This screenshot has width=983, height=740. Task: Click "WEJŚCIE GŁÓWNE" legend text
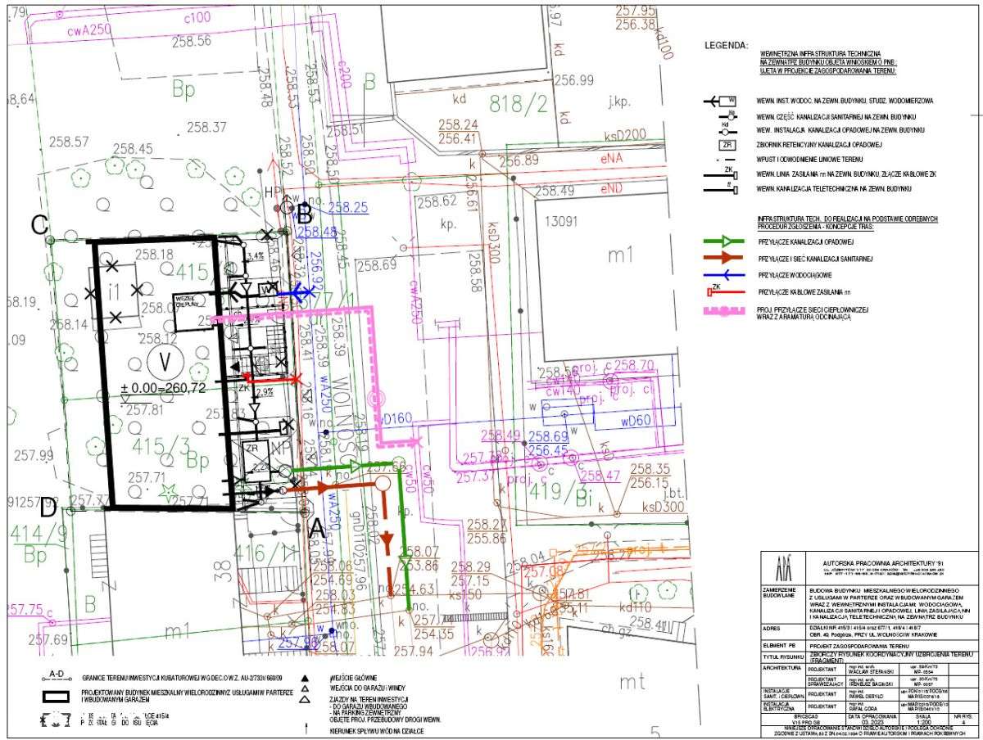coord(355,679)
